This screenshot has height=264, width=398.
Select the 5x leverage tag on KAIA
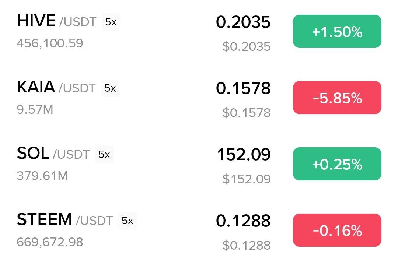(110, 88)
